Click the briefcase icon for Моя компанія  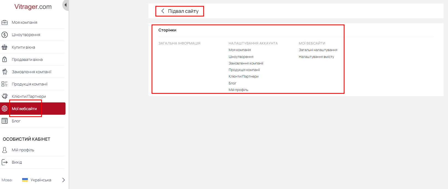(5, 22)
